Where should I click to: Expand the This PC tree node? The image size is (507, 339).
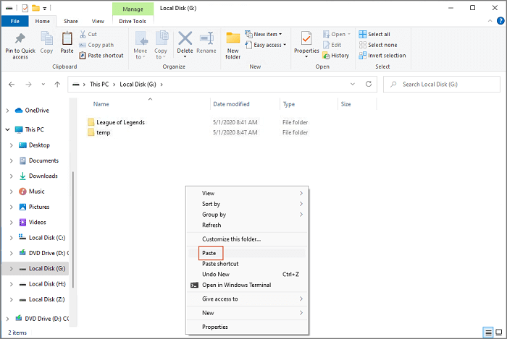8,130
